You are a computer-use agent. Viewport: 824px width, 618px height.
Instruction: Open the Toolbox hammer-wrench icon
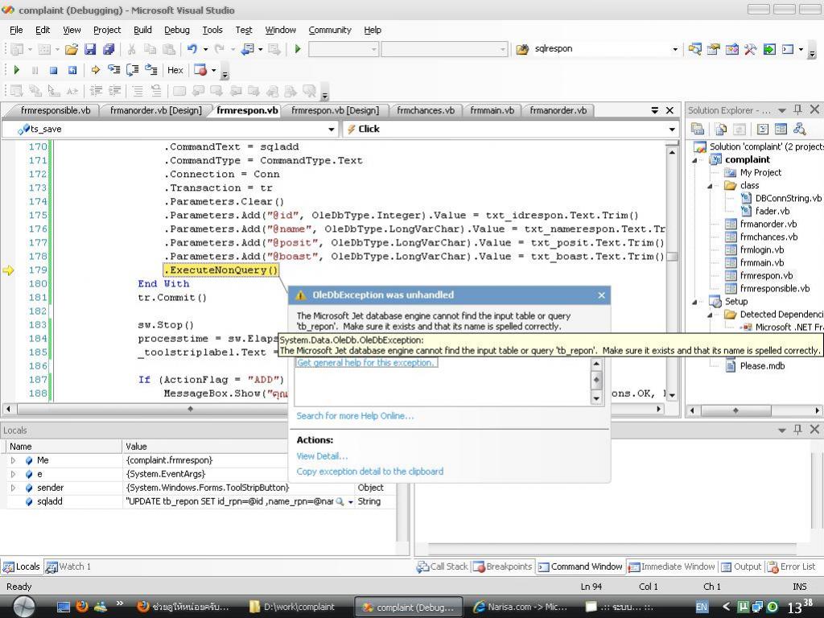[750, 49]
